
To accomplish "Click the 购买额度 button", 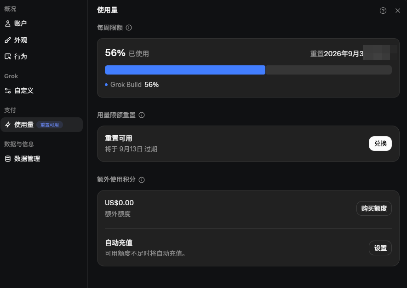I will [374, 208].
